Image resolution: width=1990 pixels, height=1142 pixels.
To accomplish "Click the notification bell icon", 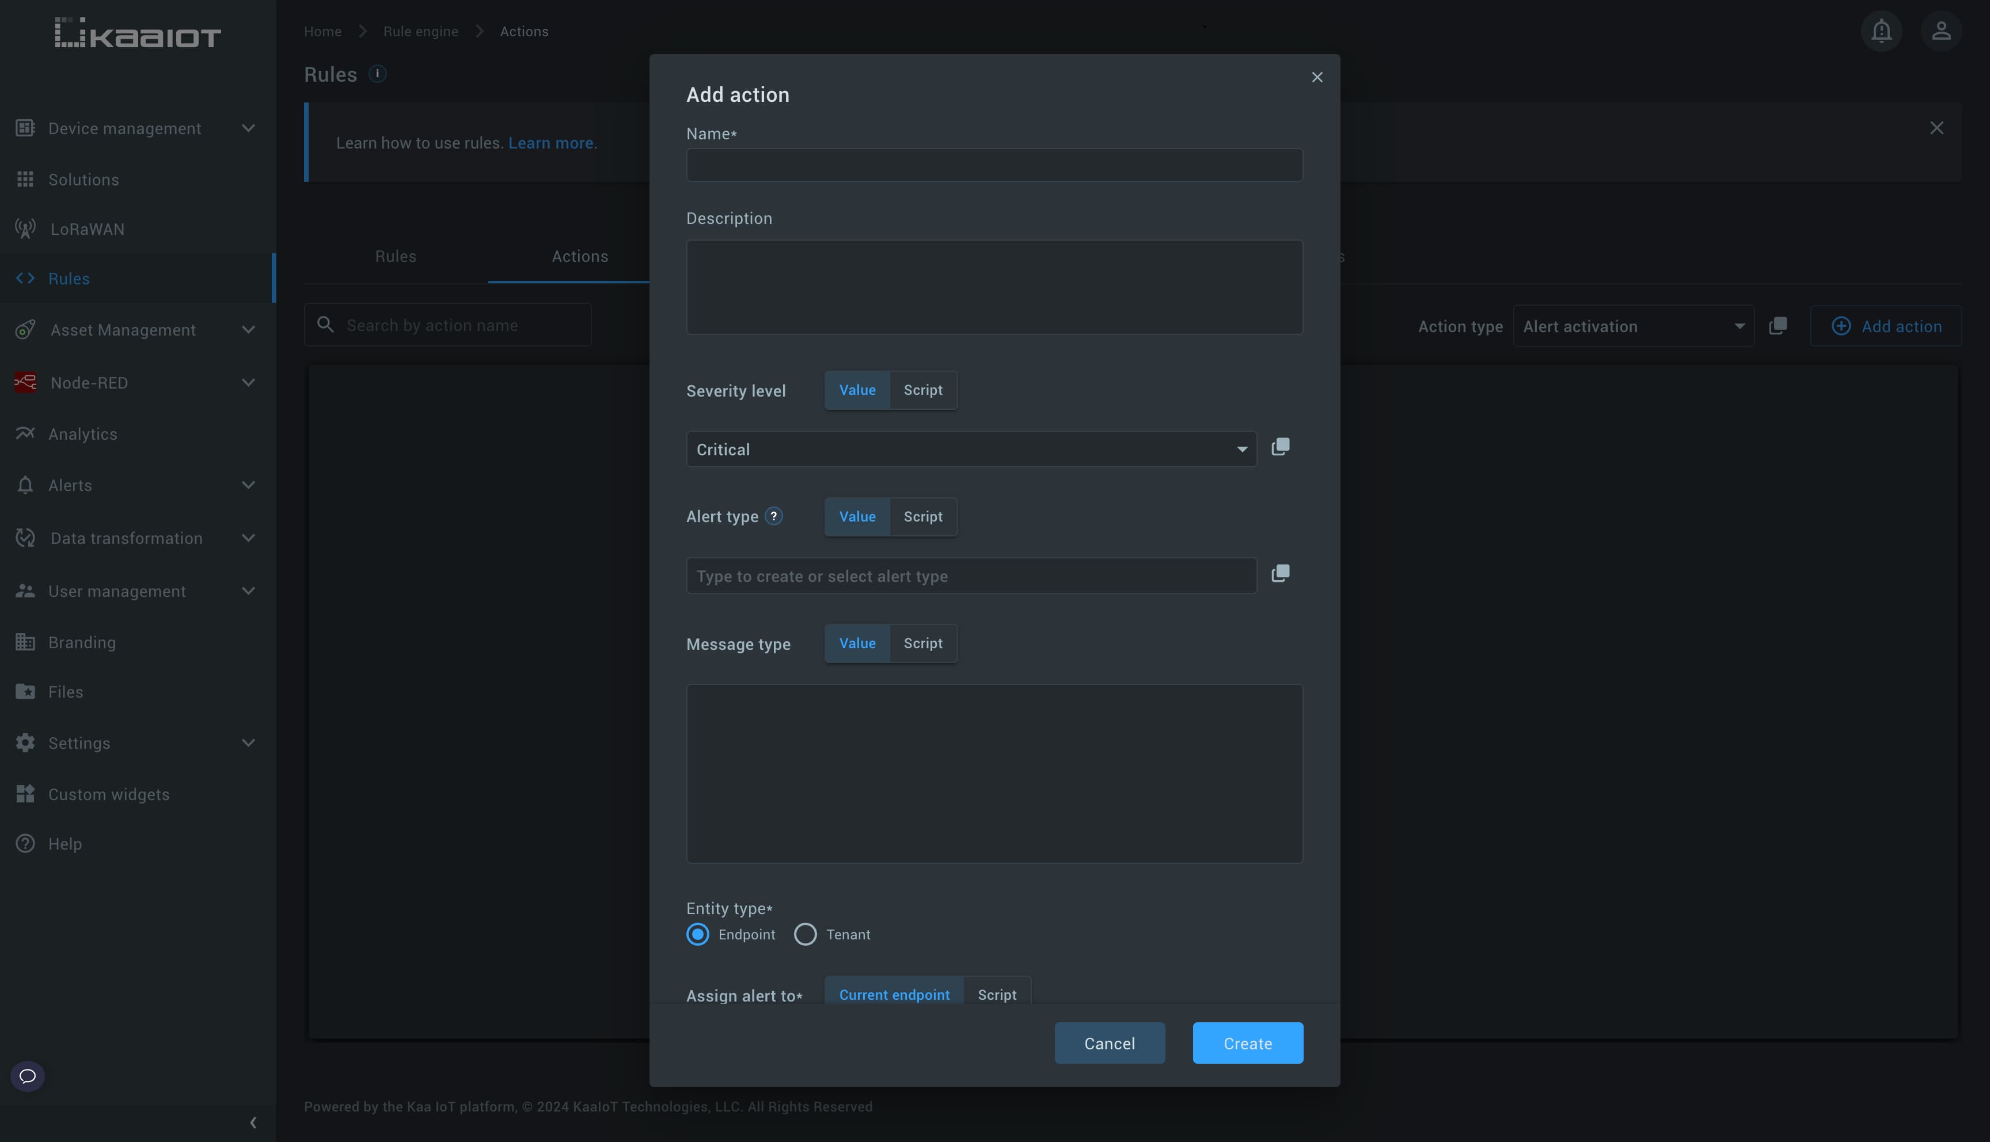I will (1882, 29).
